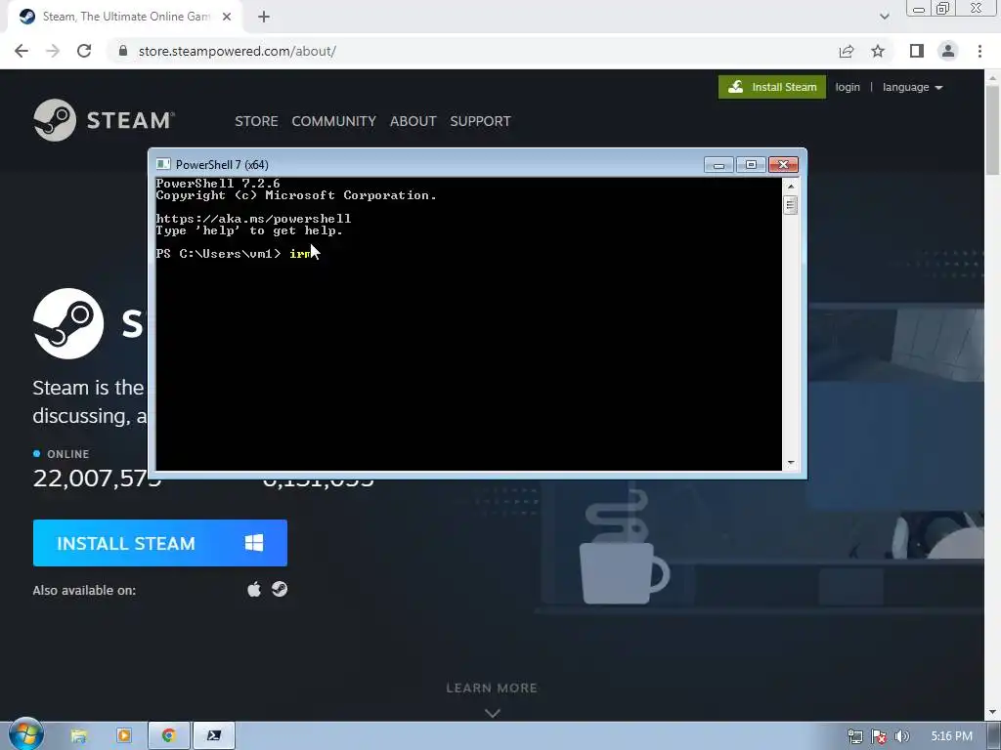Image resolution: width=1001 pixels, height=750 pixels.
Task: Close the Steam browser tab
Action: [x=227, y=17]
